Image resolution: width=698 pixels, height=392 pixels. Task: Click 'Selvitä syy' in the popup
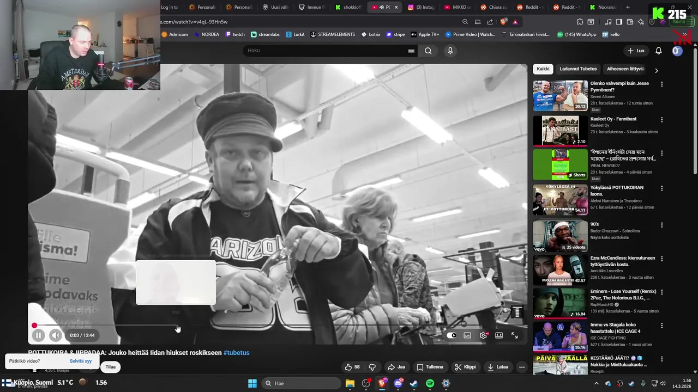[x=81, y=361]
